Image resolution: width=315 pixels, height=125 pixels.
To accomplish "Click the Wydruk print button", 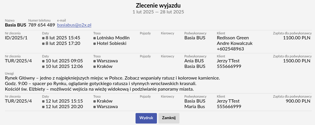I will pos(146,118).
